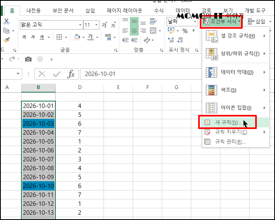Toggle italic formatting 가 button
Viewport: 275px width, 220px height.
tap(33, 37)
